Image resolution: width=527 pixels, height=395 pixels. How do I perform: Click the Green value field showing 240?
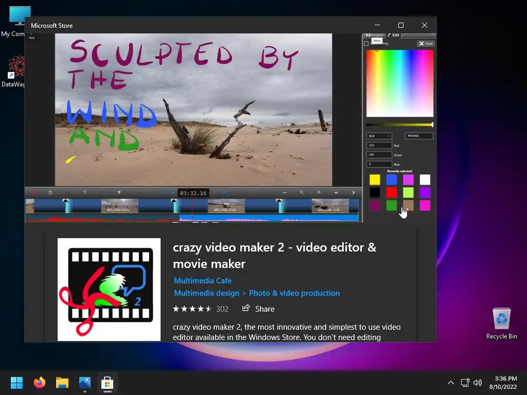click(379, 155)
